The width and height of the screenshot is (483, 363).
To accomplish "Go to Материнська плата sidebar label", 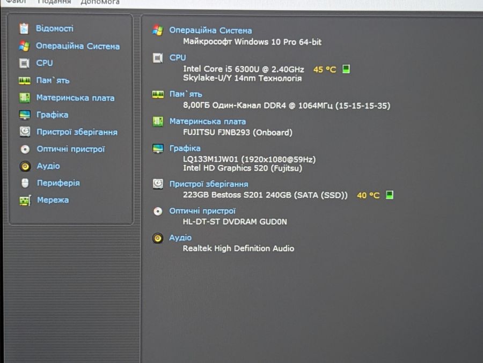I will click(76, 98).
